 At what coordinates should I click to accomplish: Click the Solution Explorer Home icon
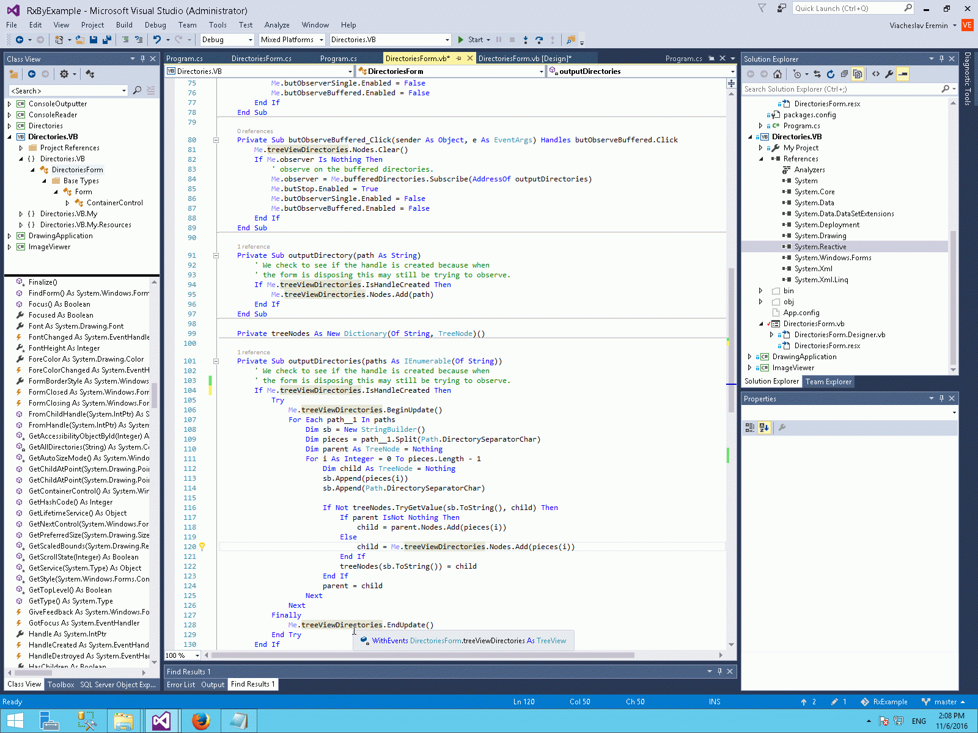point(778,74)
